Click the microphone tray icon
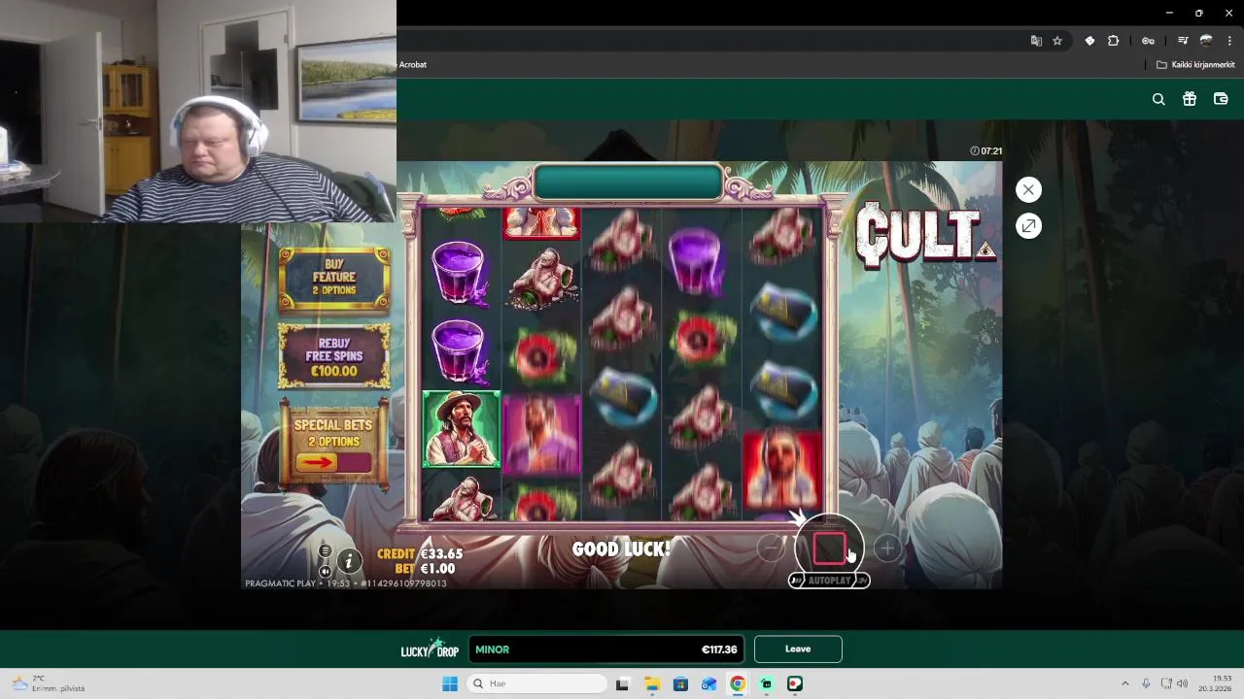The image size is (1244, 699). click(x=1146, y=683)
